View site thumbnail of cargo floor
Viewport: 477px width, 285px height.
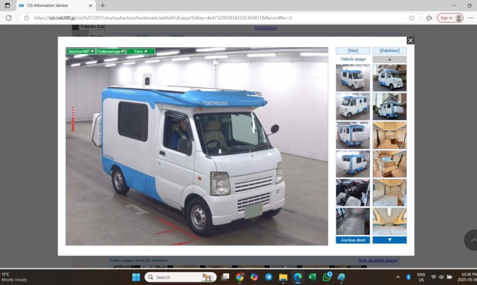353,221
